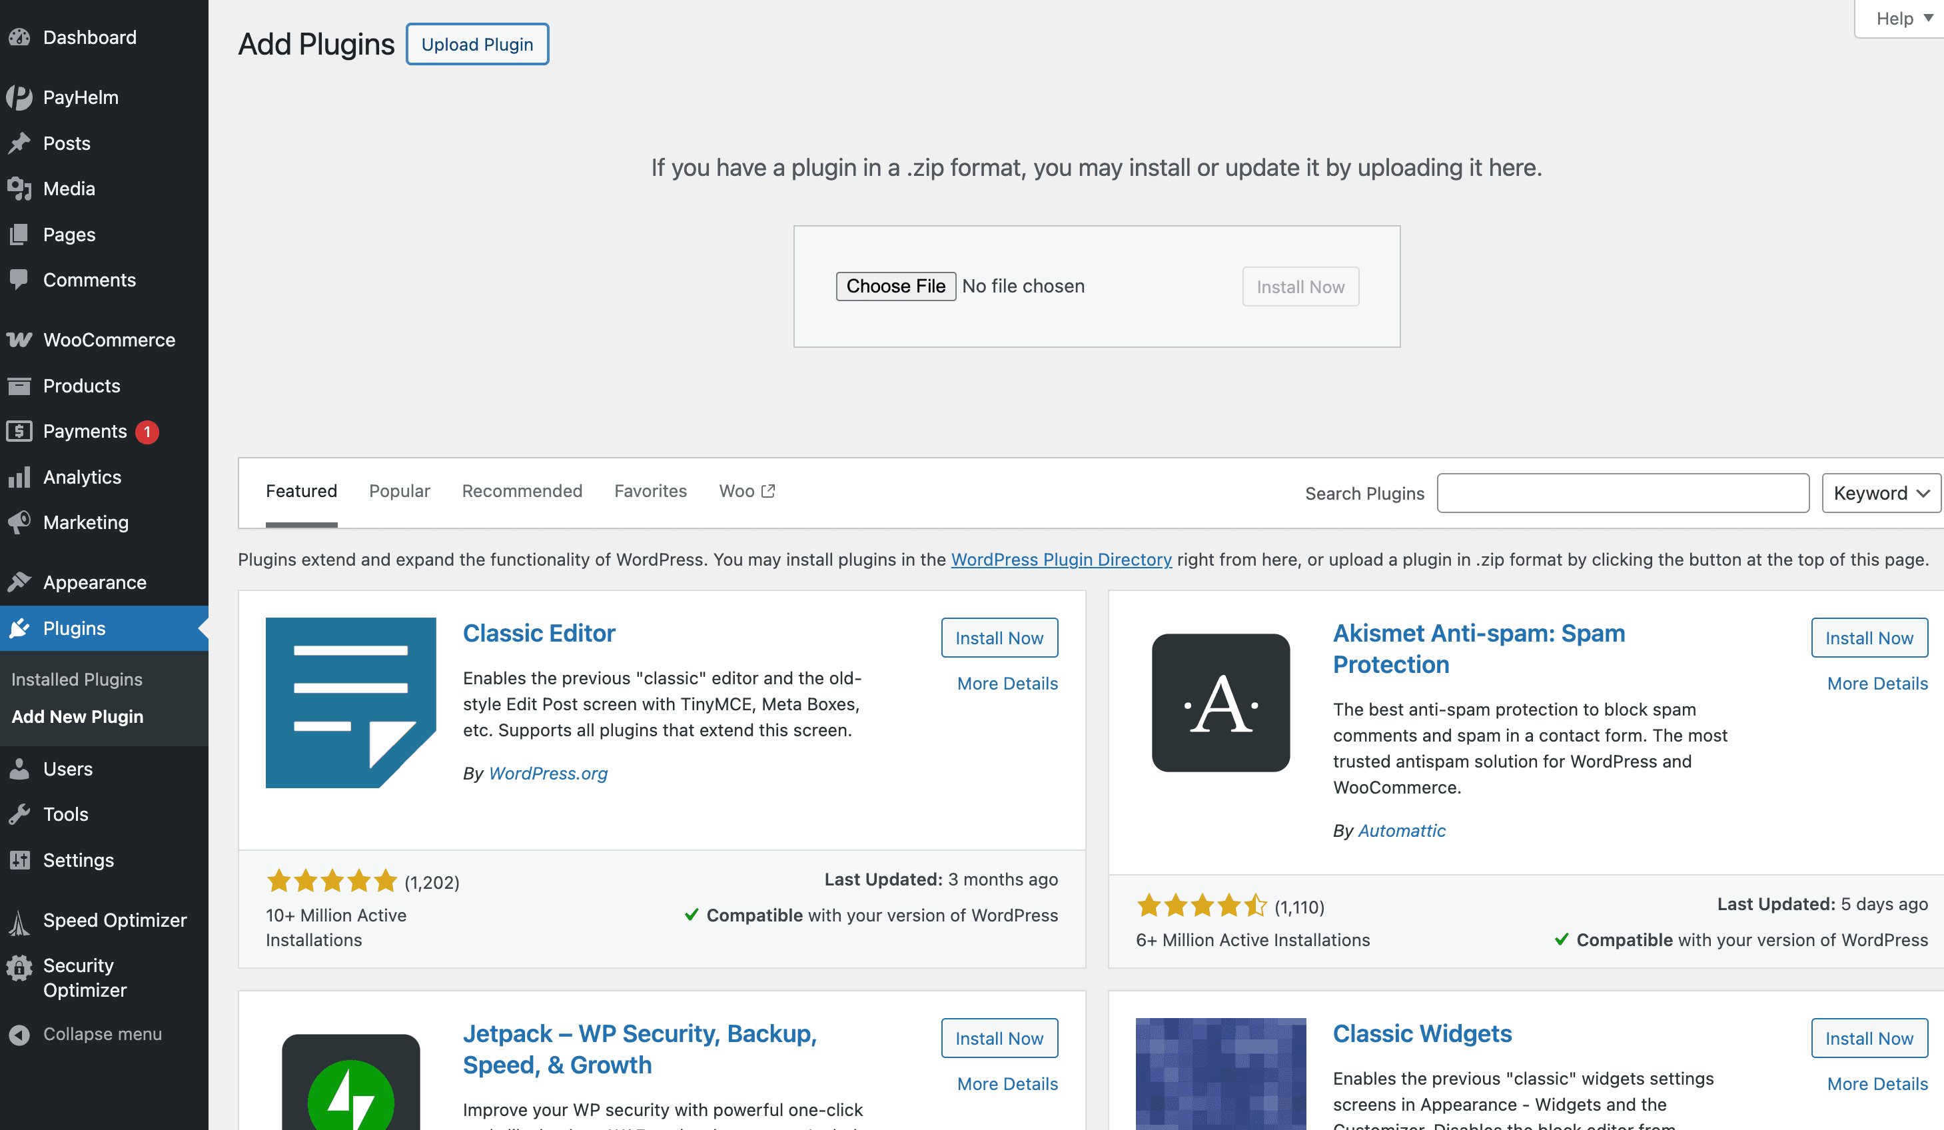1944x1130 pixels.
Task: Click the Security Optimizer gear-lock icon
Action: coord(19,967)
